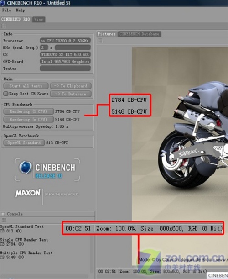Click the To Database button

[71, 94]
